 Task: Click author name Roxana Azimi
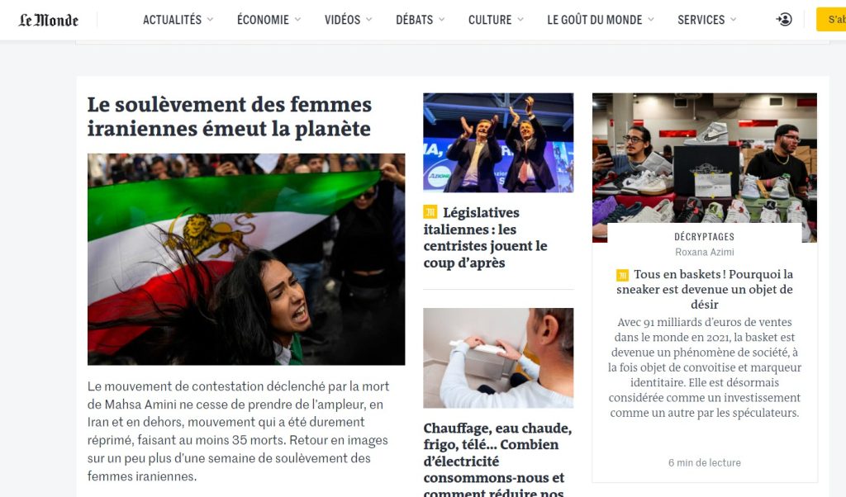pyautogui.click(x=704, y=252)
